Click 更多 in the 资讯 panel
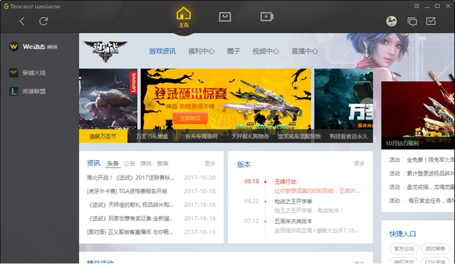 click(210, 164)
